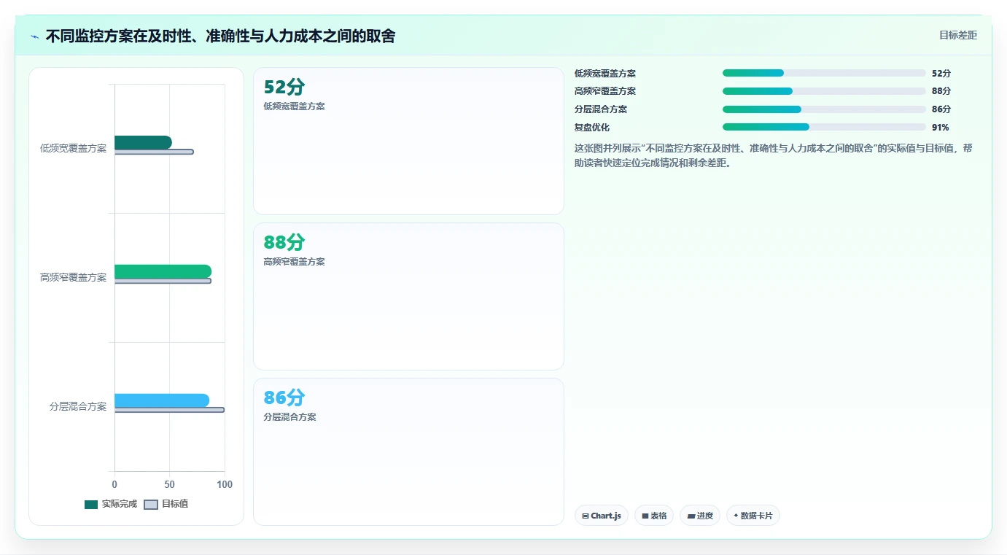Click the 进度 tag chip

(700, 516)
